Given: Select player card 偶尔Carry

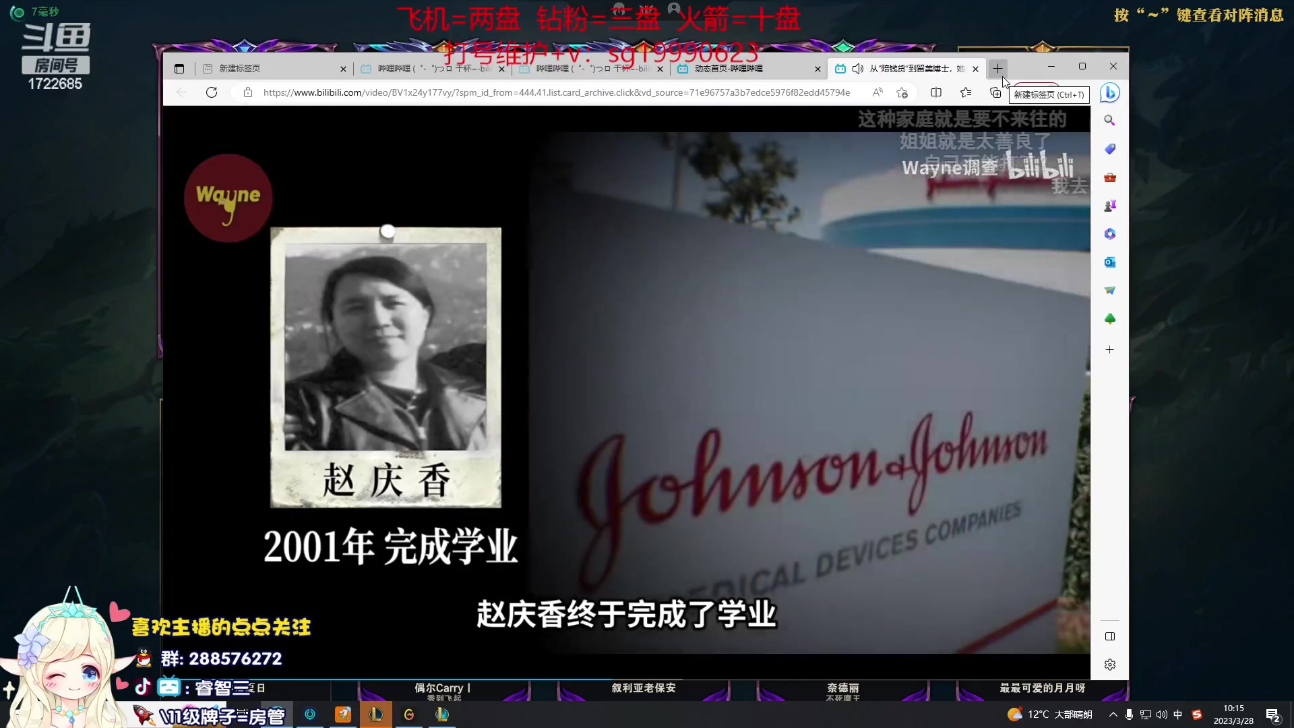Looking at the screenshot, I should pyautogui.click(x=442, y=690).
